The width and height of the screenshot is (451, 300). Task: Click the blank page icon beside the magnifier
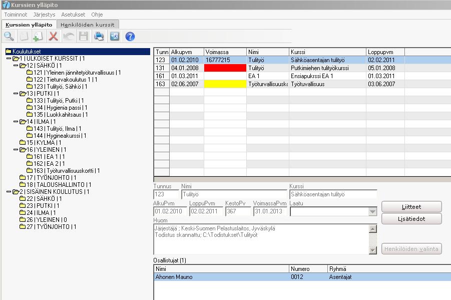click(x=24, y=36)
